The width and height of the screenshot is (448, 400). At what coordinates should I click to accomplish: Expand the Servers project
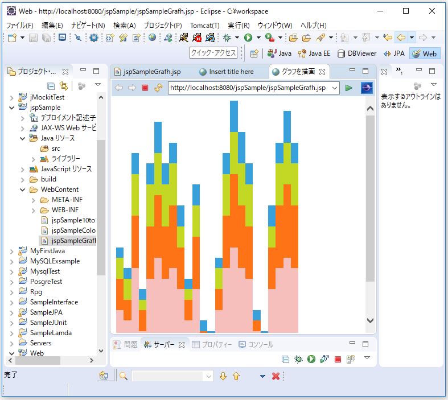(12, 344)
